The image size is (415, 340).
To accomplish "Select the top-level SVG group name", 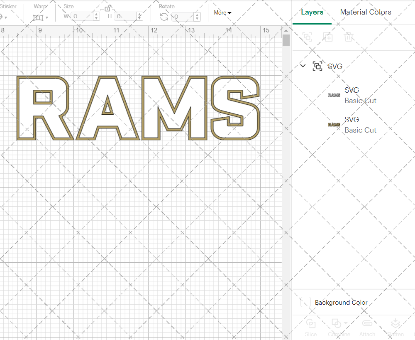I will (335, 66).
